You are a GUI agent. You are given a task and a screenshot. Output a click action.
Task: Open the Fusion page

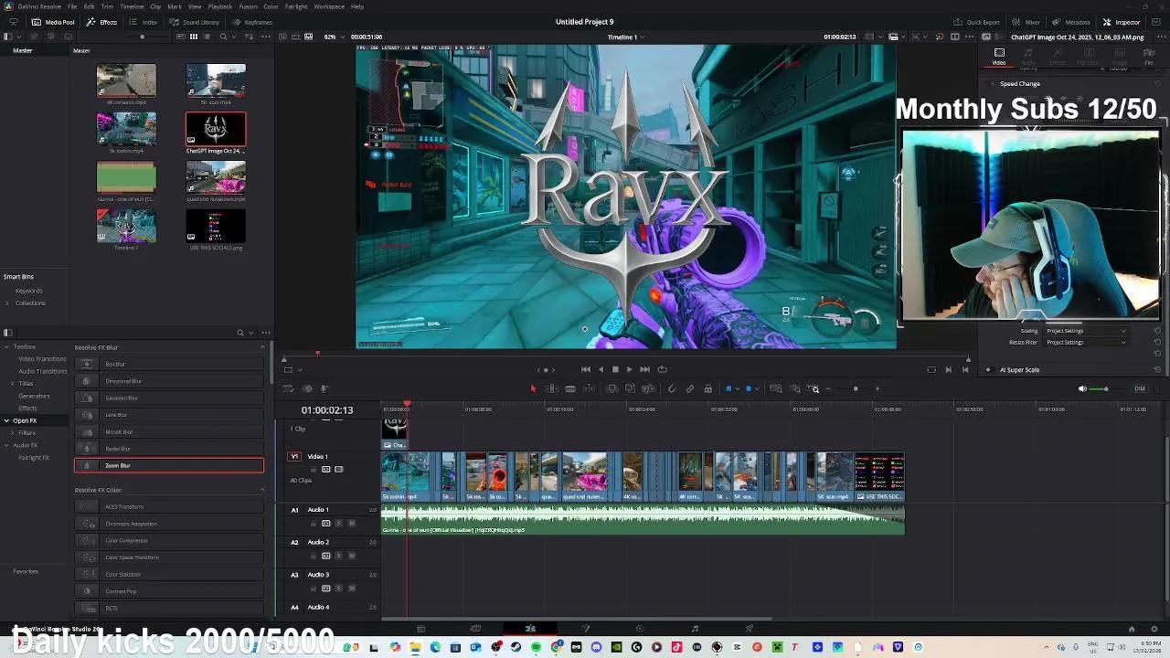[587, 628]
